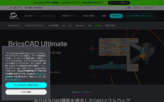
Task: Select the Ultimate product tab
Action: point(98,25)
